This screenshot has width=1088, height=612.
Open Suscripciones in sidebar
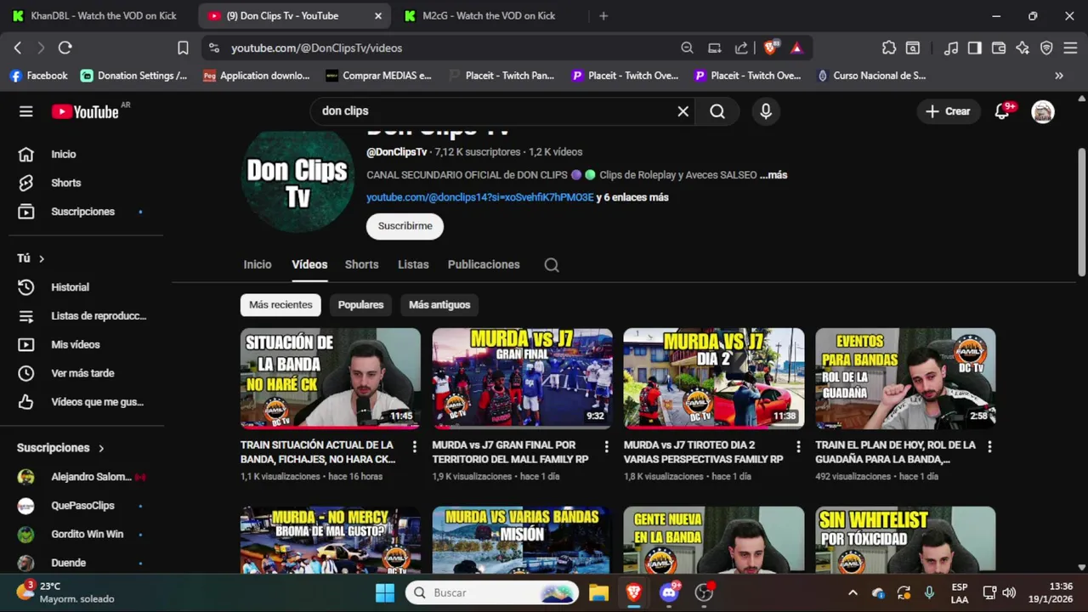click(x=82, y=212)
